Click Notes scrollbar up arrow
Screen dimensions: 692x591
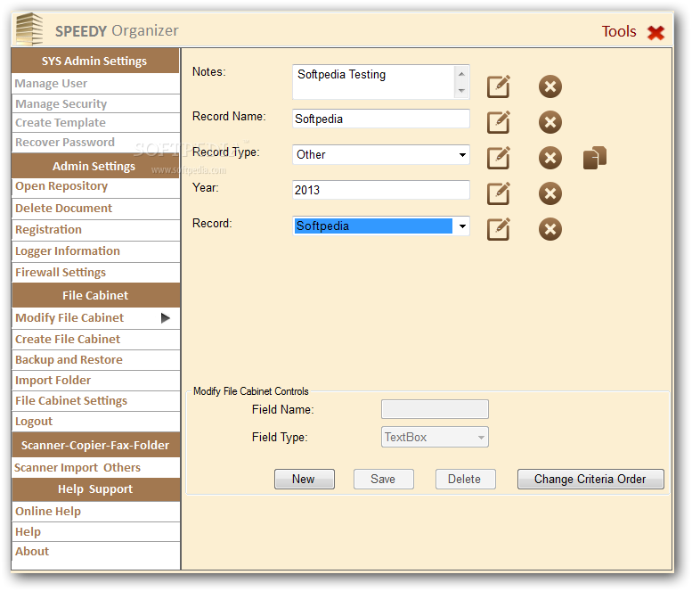[x=461, y=74]
